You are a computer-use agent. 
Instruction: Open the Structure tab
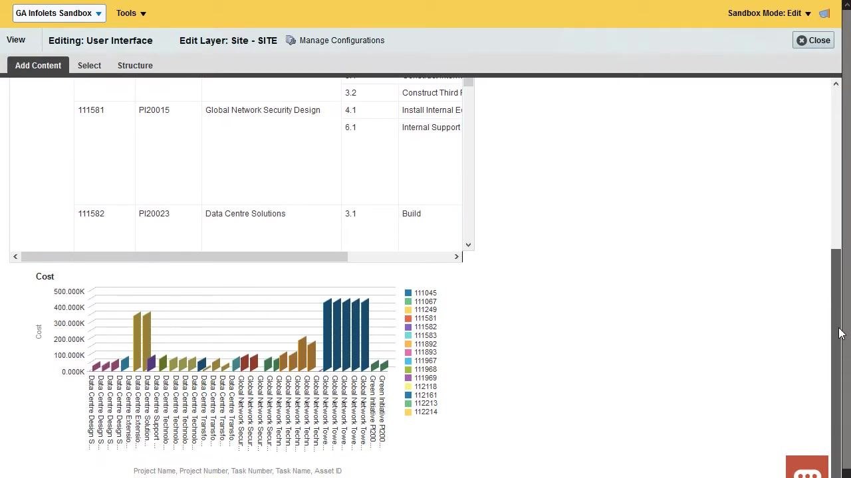click(x=135, y=66)
